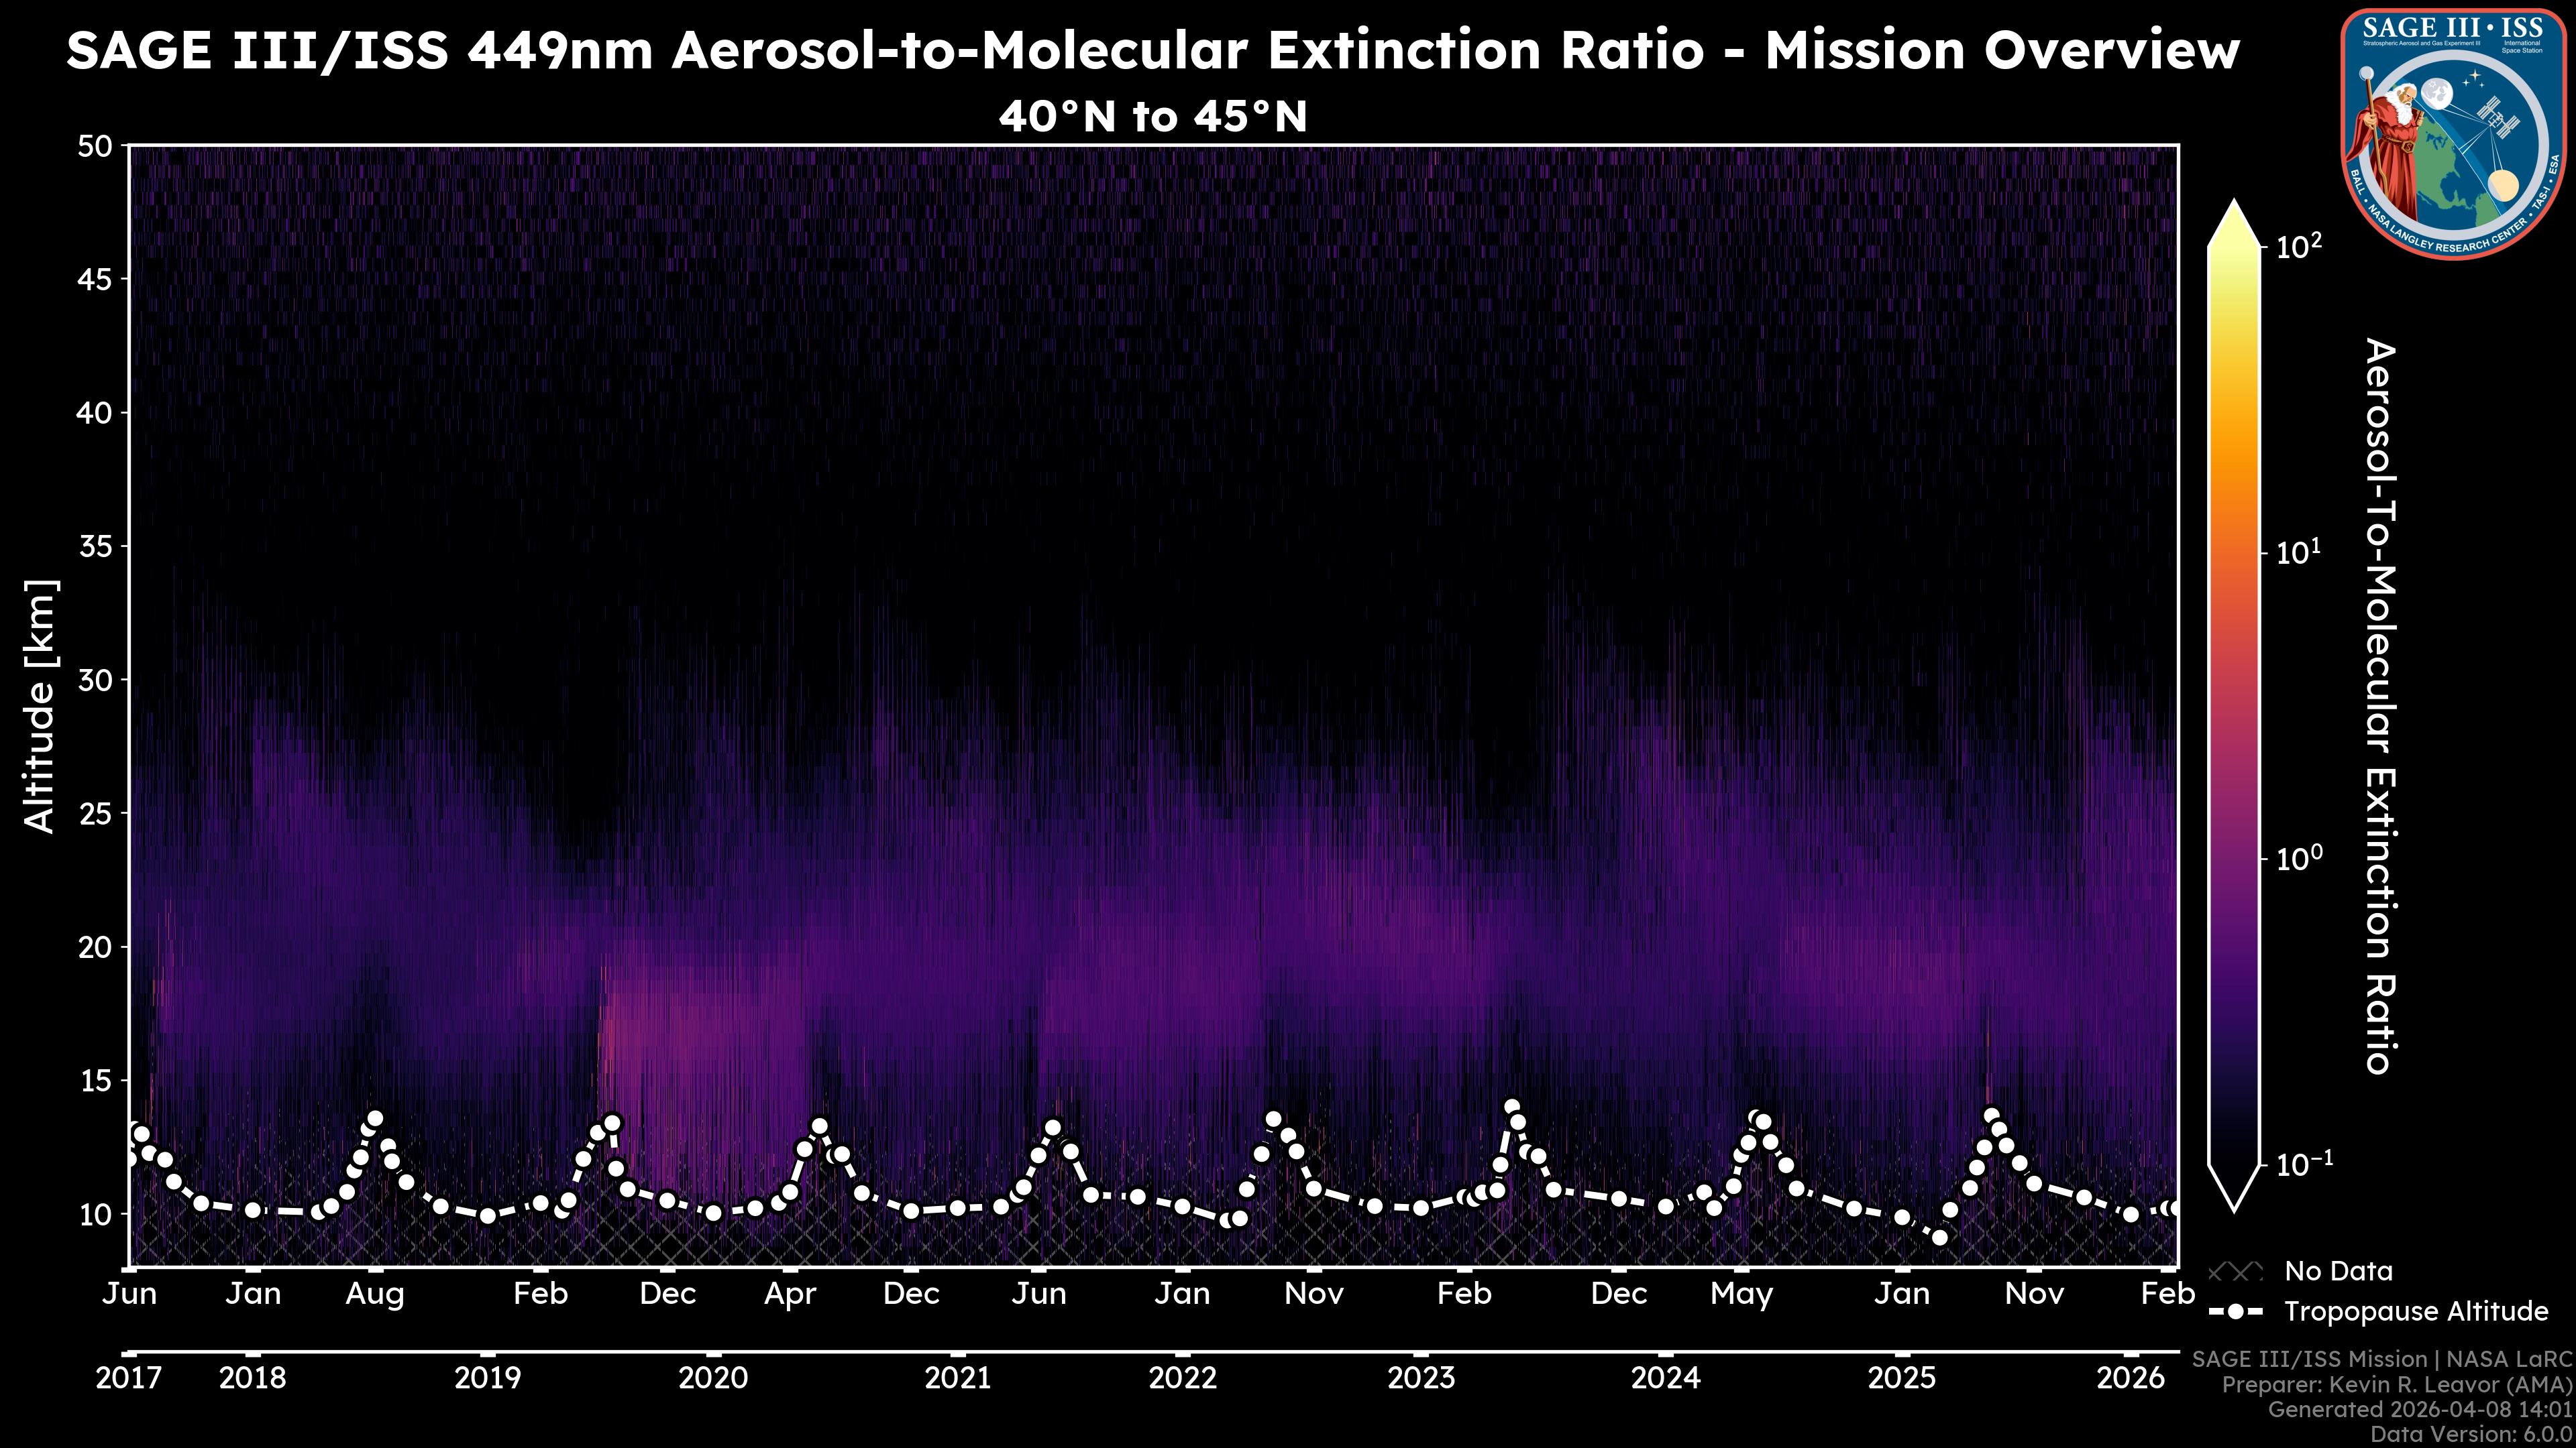Click the Tropopause Altitude legend marker

pos(2235,1311)
